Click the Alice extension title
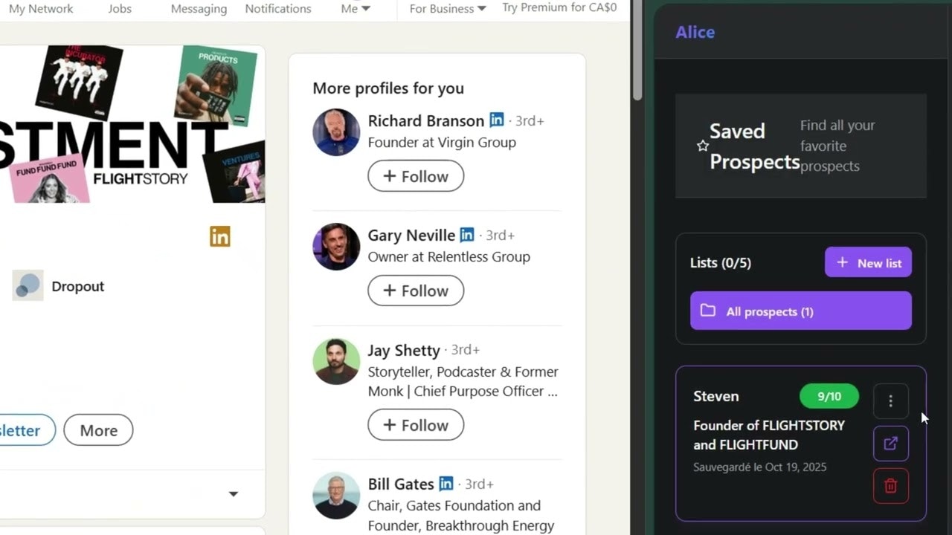The image size is (952, 535). 695,32
